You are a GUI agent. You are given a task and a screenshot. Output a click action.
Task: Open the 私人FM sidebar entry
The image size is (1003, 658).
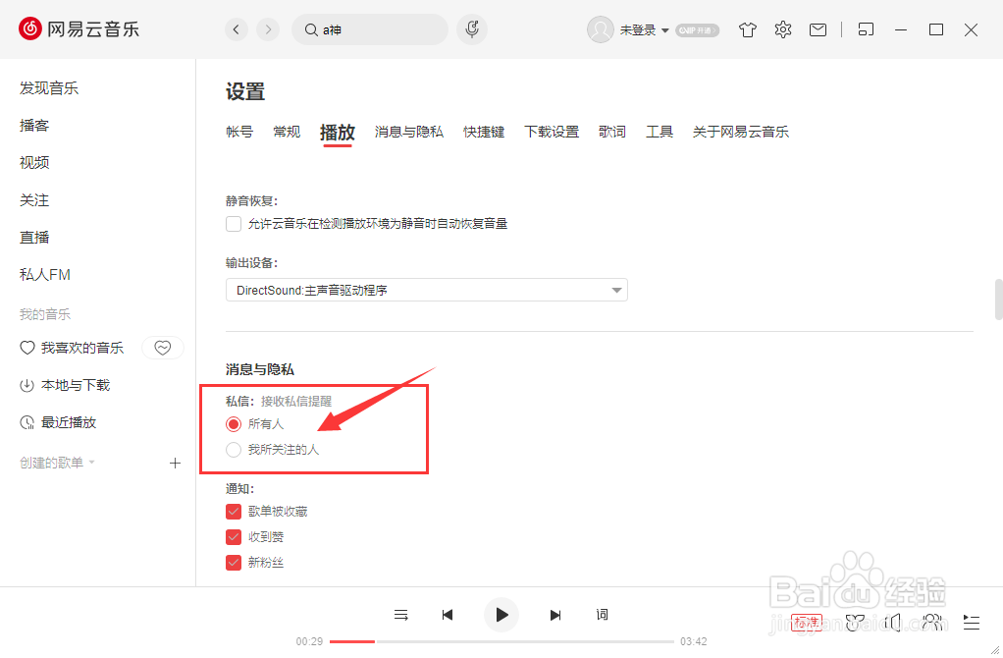point(44,274)
